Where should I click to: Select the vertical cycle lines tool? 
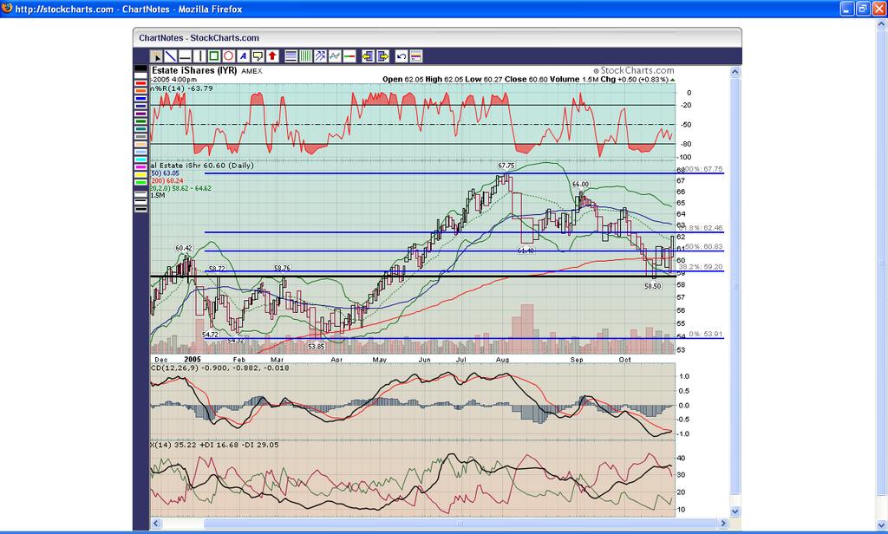pos(306,56)
